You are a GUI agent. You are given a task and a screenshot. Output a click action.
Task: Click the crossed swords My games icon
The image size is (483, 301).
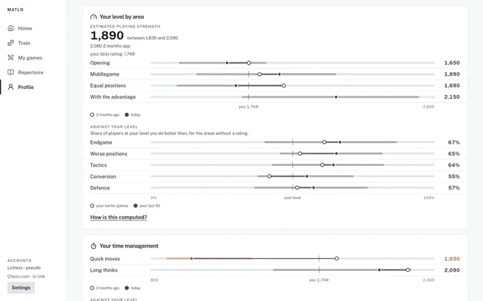[x=11, y=58]
